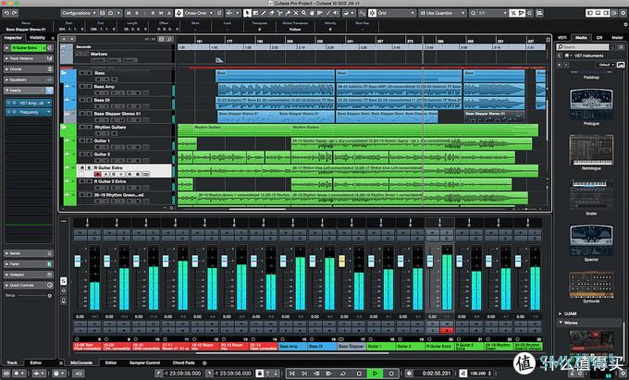Expand the UJAM category in Media rack

point(570,313)
